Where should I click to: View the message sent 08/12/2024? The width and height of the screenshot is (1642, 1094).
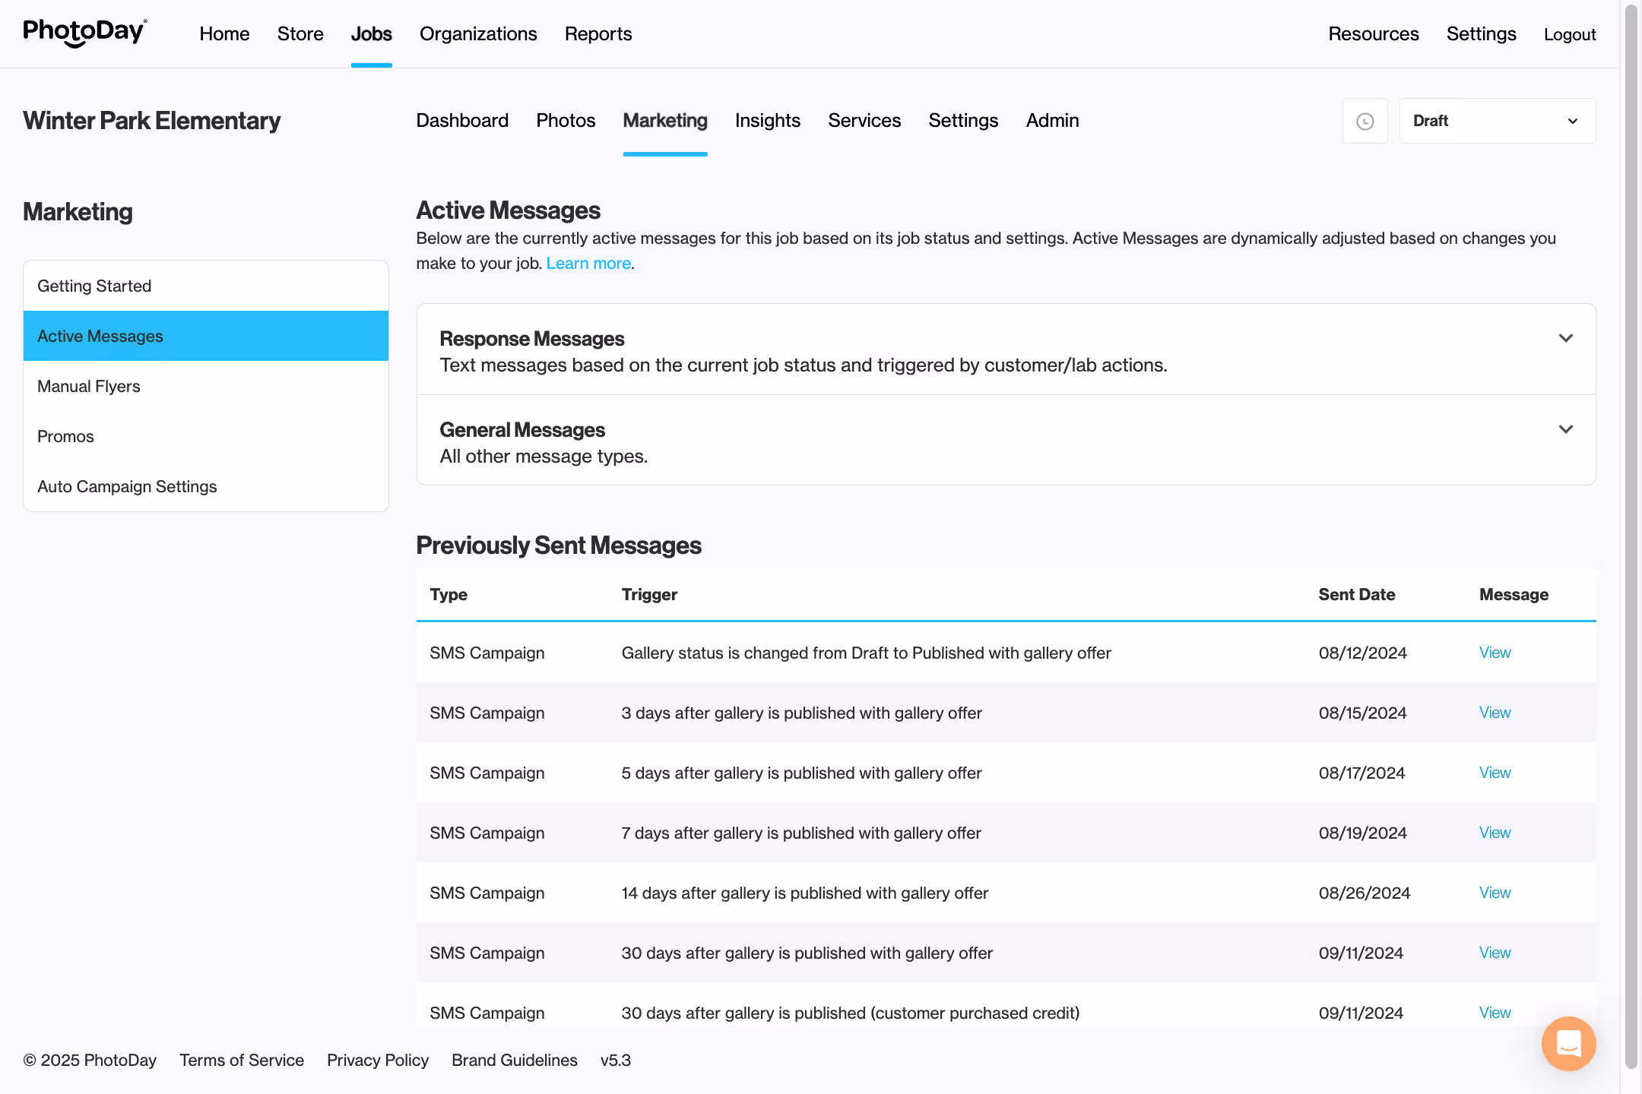pyautogui.click(x=1495, y=653)
